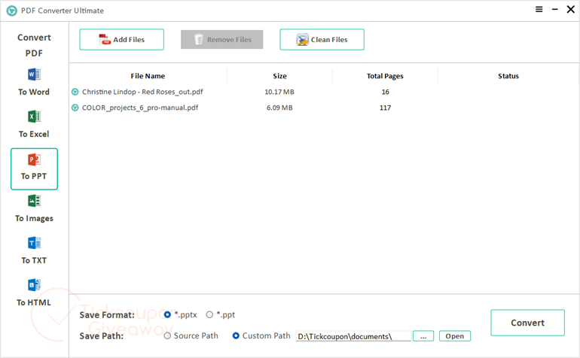
Task: Select the To Images conversion icon
Action: point(34,201)
